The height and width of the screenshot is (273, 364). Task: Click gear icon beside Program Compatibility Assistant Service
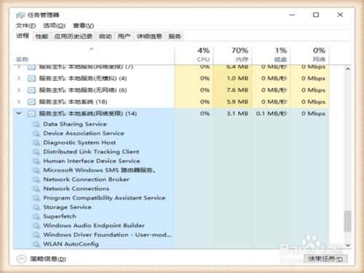[x=36, y=198]
